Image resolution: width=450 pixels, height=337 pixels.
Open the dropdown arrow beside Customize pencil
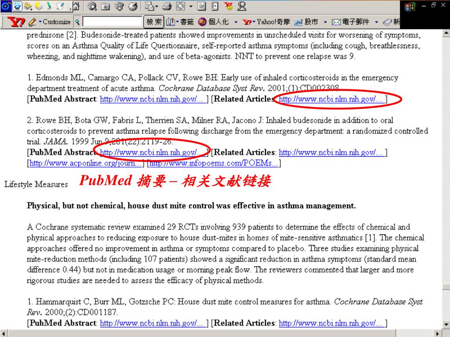click(x=40, y=22)
